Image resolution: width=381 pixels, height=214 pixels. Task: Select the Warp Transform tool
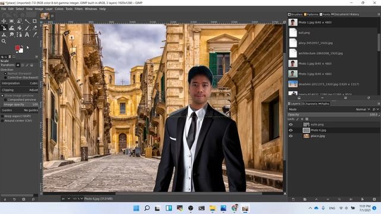point(11,28)
